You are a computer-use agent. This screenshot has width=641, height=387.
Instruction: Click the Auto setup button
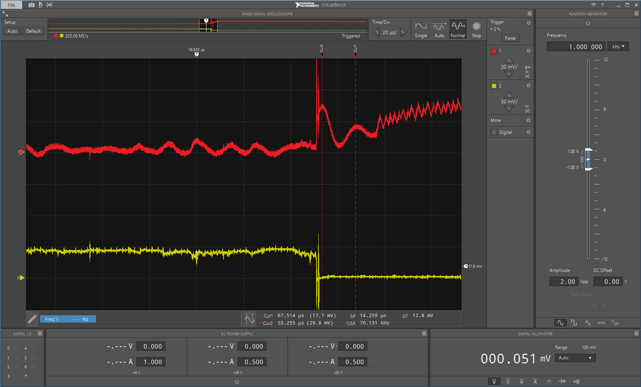12,31
